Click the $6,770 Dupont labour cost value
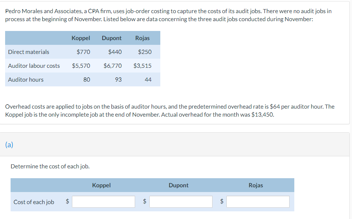This screenshot has width=352, height=219. coord(112,66)
